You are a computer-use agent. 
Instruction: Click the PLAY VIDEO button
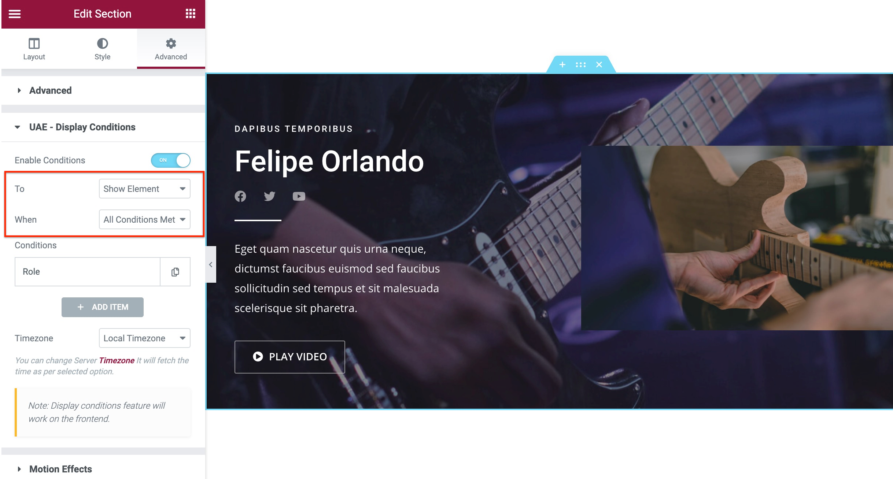tap(289, 356)
